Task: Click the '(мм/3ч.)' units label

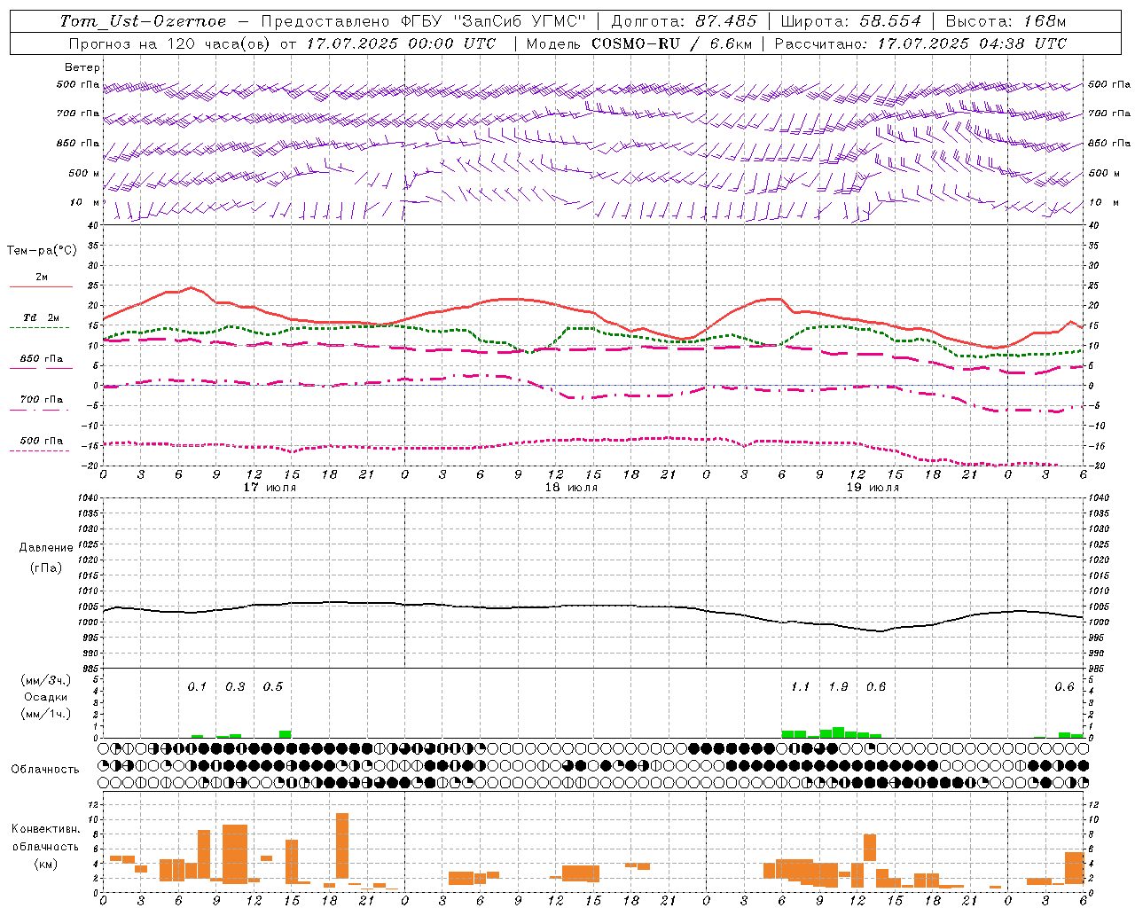Action: click(46, 680)
